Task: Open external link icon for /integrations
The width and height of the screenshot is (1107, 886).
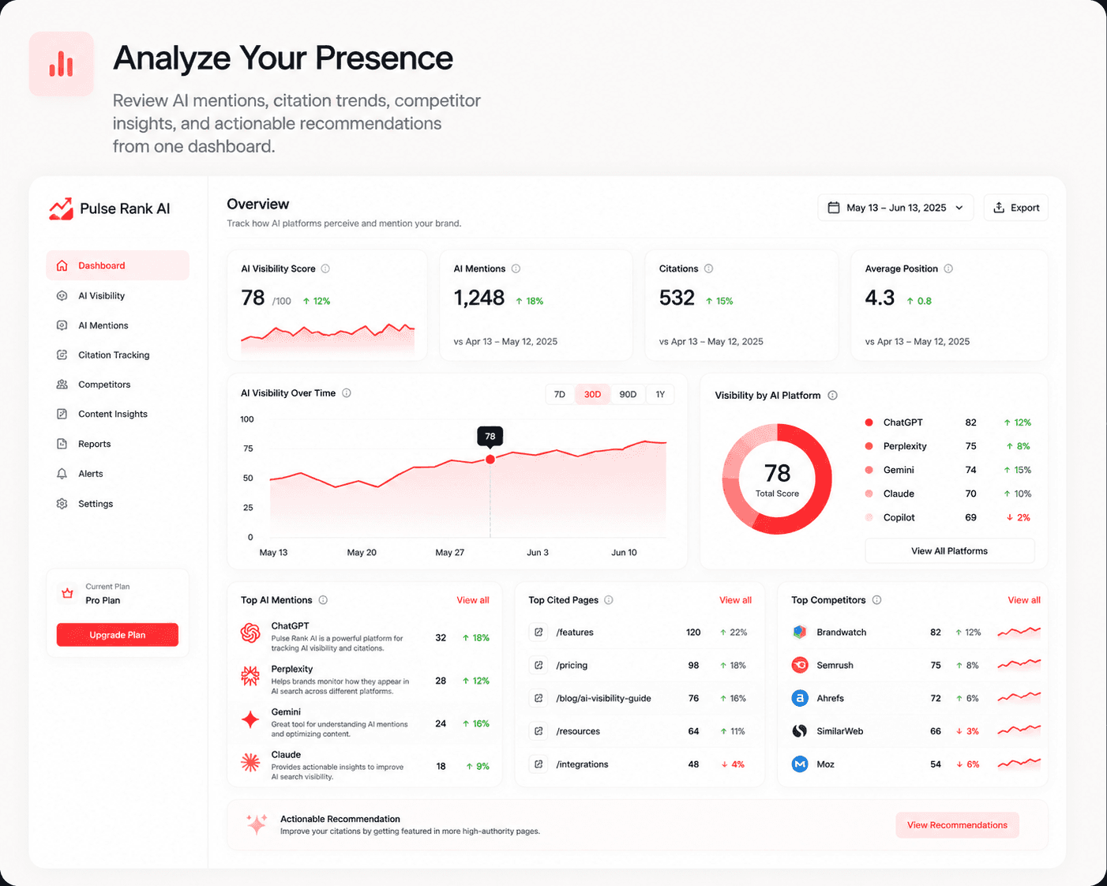Action: click(x=538, y=764)
